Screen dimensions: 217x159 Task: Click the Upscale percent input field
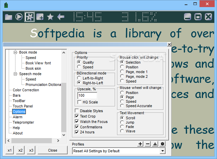point(87,95)
